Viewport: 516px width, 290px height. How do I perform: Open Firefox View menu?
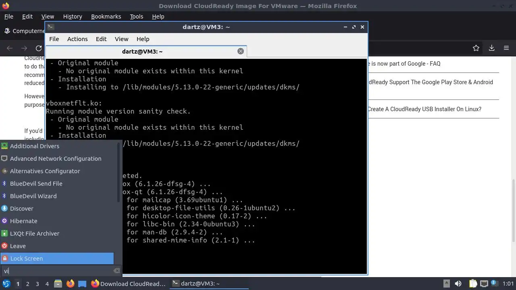pos(48,17)
